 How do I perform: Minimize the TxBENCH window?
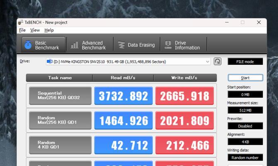(x=227, y=22)
